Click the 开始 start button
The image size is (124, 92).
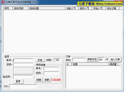(x=40, y=60)
